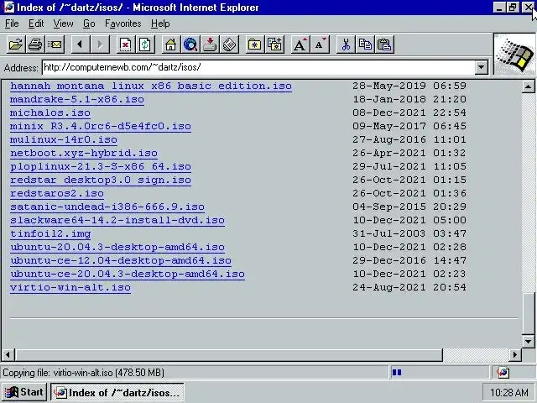Click the date 31-Jul-2003 03:47

[409, 233]
